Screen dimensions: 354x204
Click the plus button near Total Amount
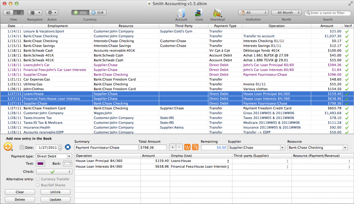click(x=173, y=147)
